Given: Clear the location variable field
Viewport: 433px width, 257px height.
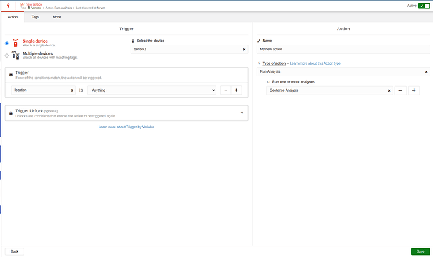Looking at the screenshot, I should pos(72,90).
